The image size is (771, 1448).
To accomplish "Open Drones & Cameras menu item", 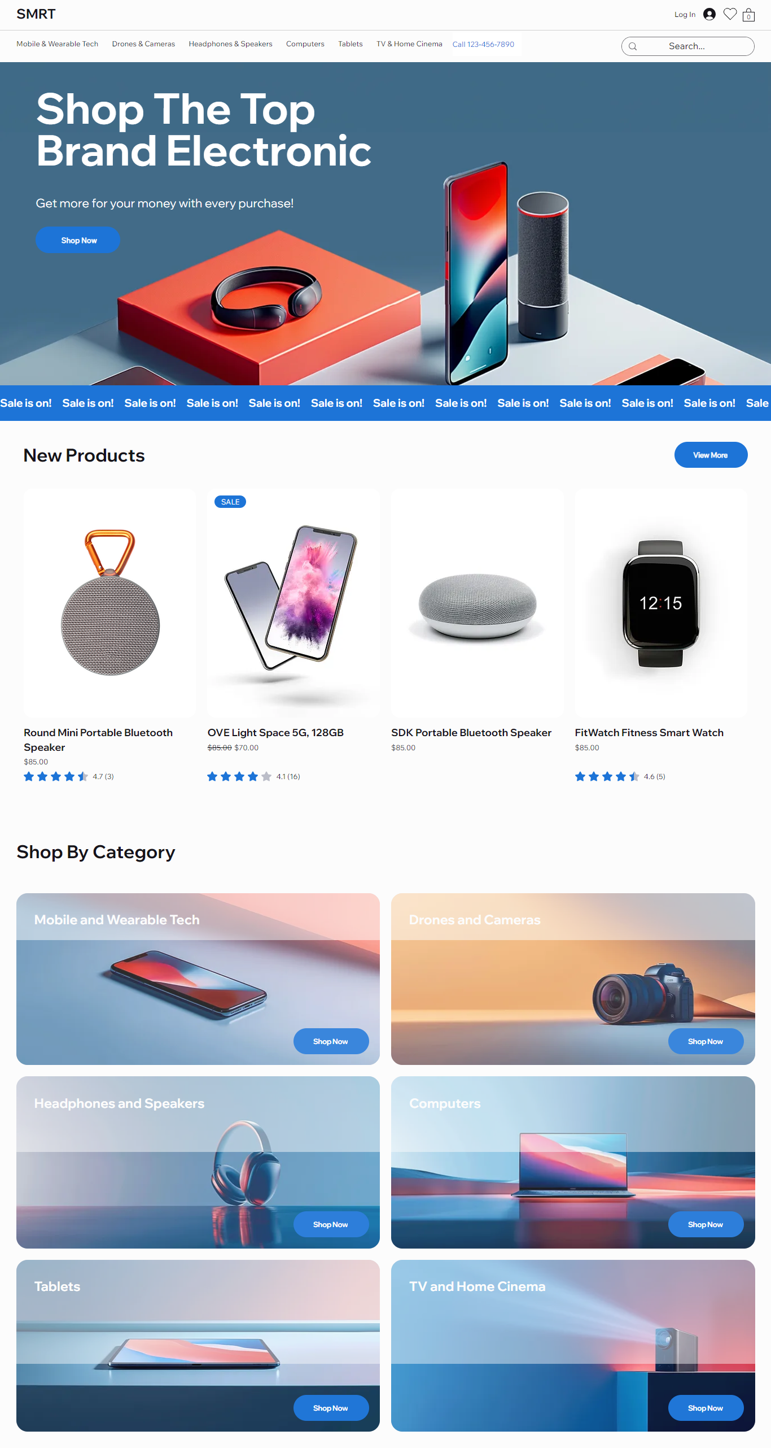I will 143,44.
